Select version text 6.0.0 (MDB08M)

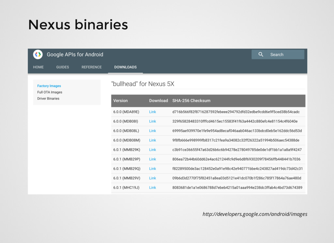pyautogui.click(x=127, y=140)
